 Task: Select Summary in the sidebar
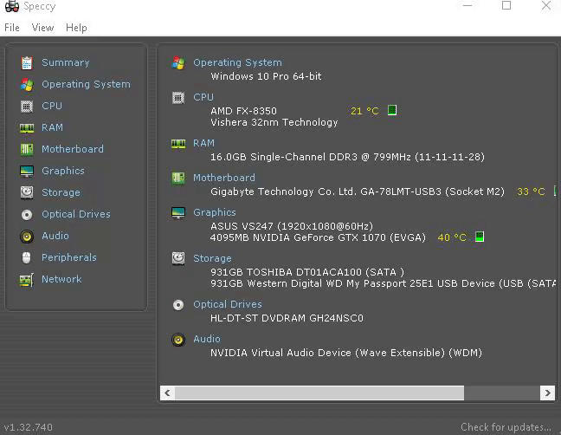(66, 62)
